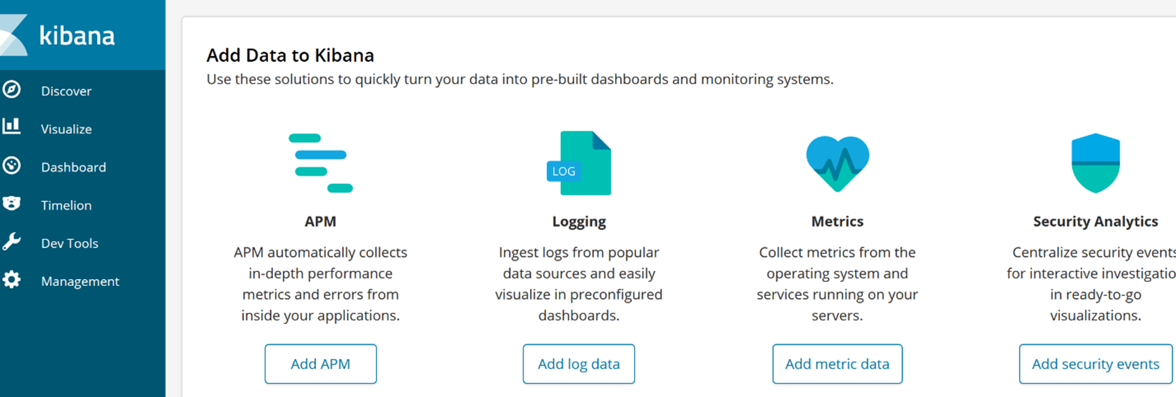Click the Add security events button

(1096, 364)
